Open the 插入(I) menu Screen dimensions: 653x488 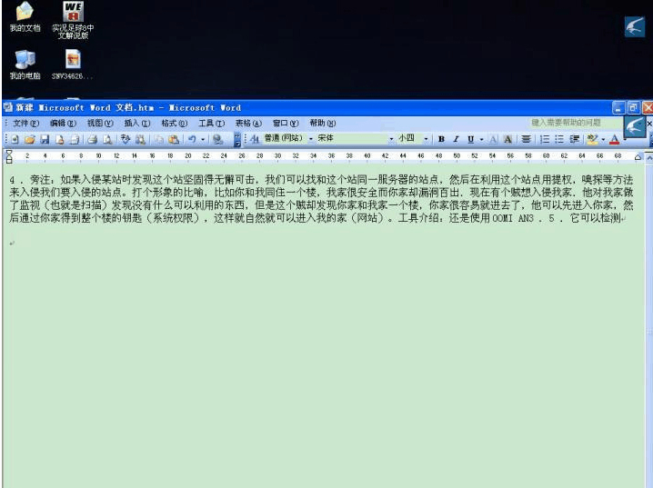(137, 124)
